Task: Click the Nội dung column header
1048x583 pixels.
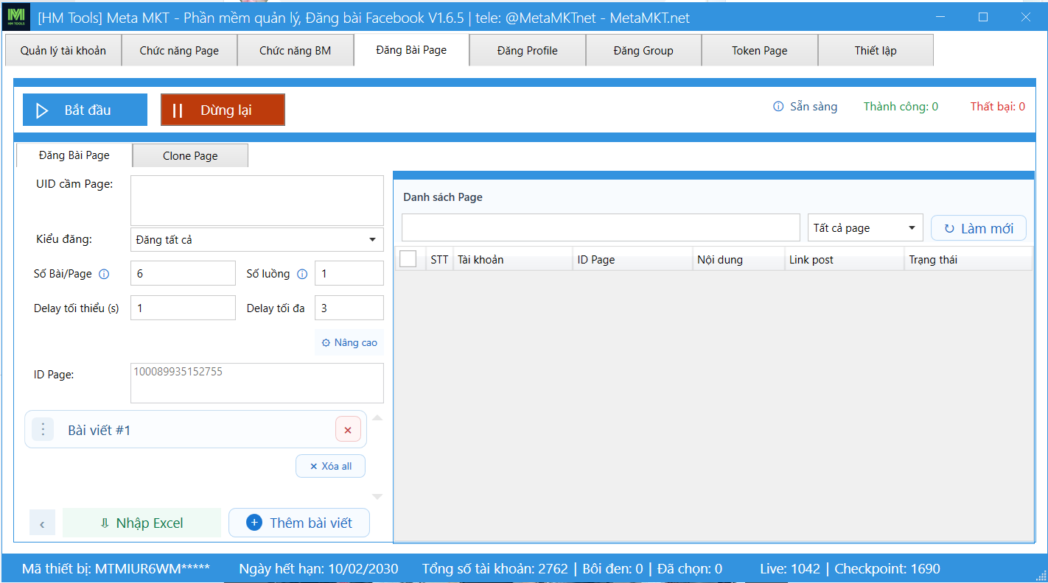Action: (x=738, y=259)
